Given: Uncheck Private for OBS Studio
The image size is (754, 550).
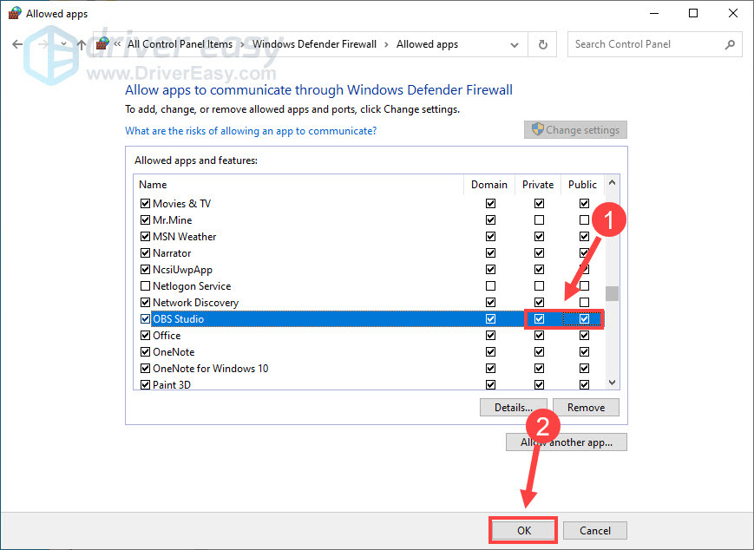Looking at the screenshot, I should 539,318.
